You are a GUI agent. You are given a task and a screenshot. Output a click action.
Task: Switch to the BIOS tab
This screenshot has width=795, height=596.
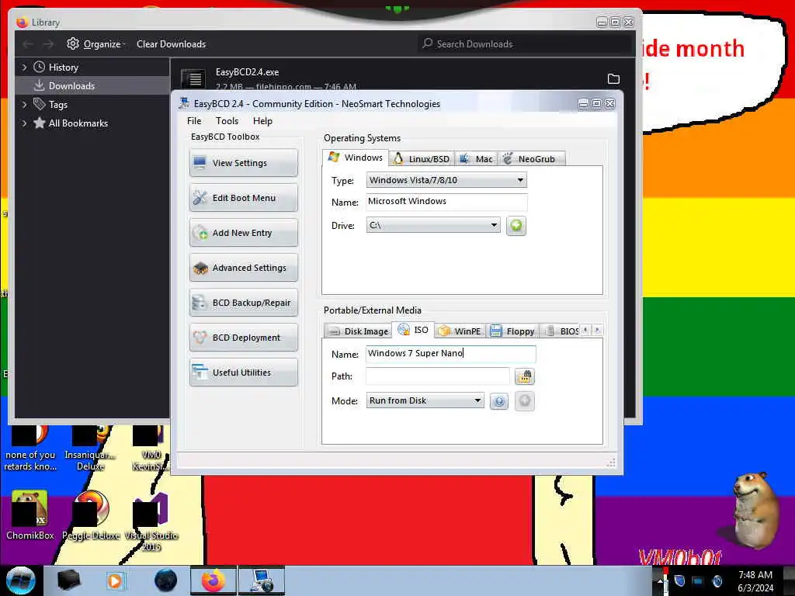(561, 331)
